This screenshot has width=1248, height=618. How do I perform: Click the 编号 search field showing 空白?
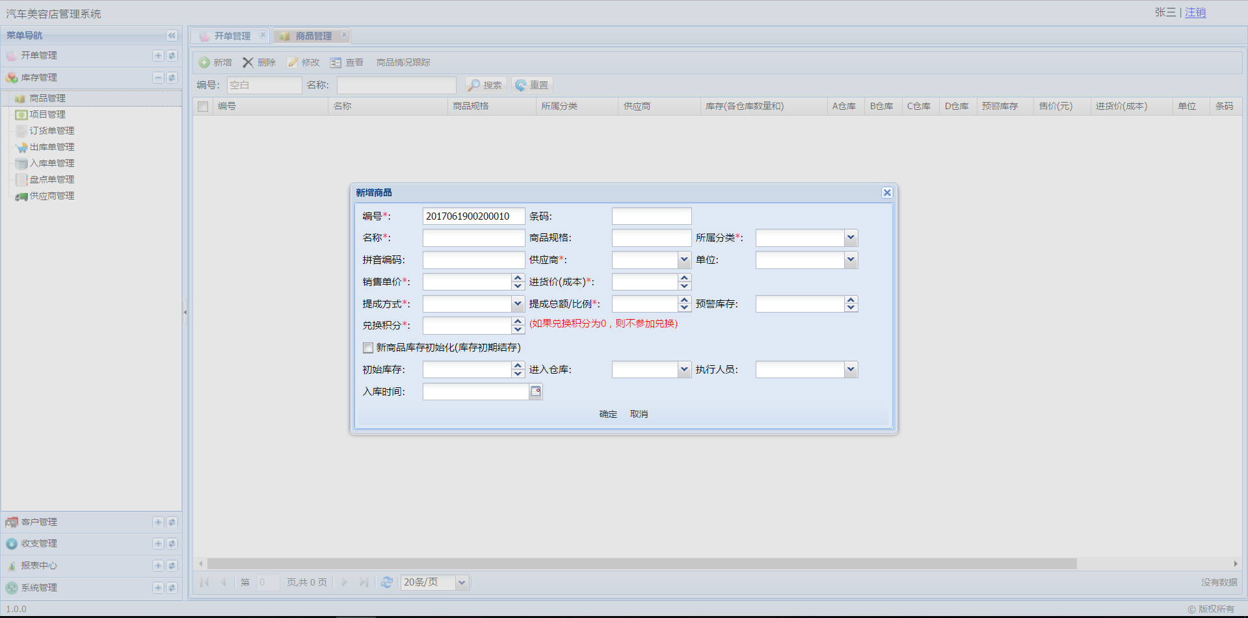pos(264,85)
